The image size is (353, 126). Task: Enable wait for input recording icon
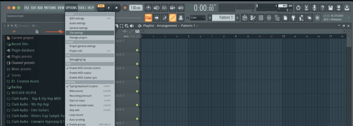tap(157, 8)
